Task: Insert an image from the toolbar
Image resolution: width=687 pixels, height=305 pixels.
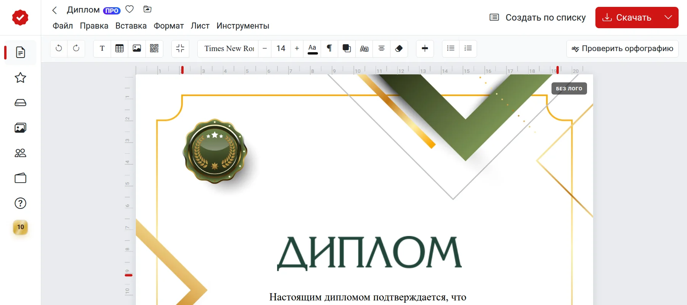Action: [x=137, y=48]
